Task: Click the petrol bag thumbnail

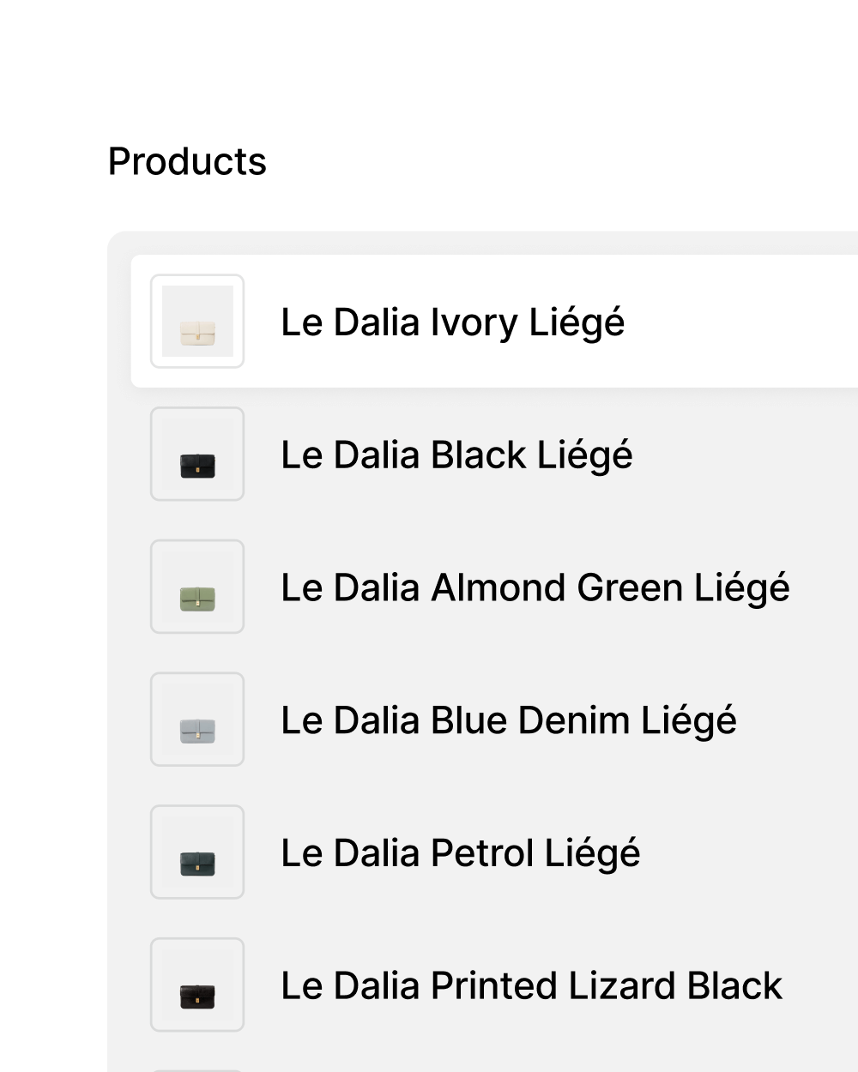Action: tap(197, 852)
